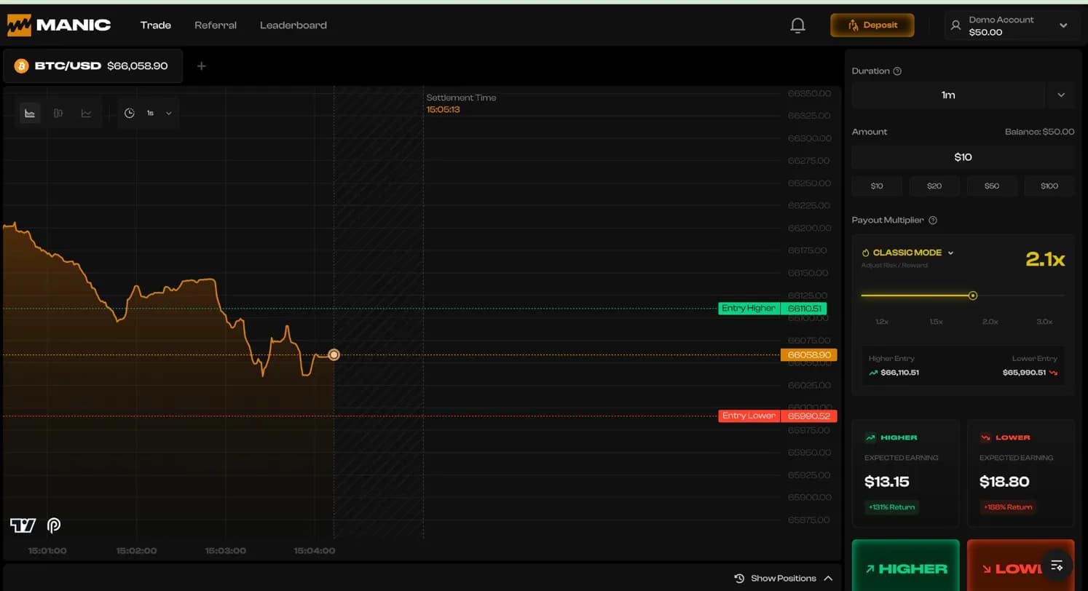
Task: Click the Balance: $50.00 text
Action: click(x=1040, y=132)
